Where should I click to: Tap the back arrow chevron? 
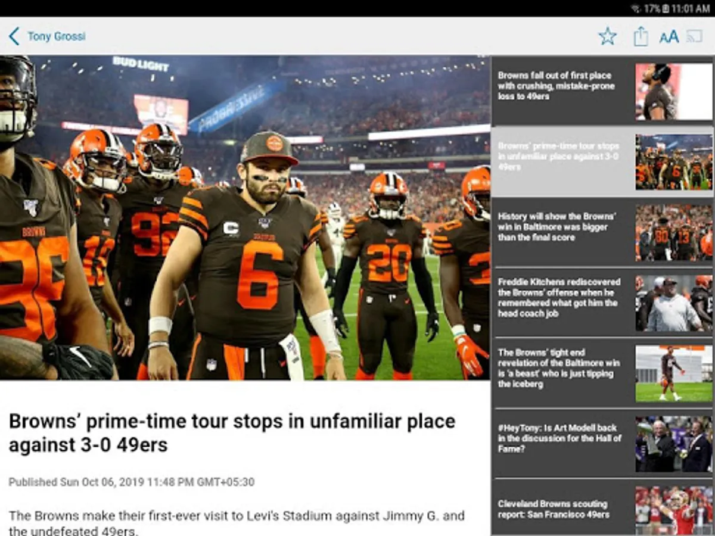coord(14,36)
